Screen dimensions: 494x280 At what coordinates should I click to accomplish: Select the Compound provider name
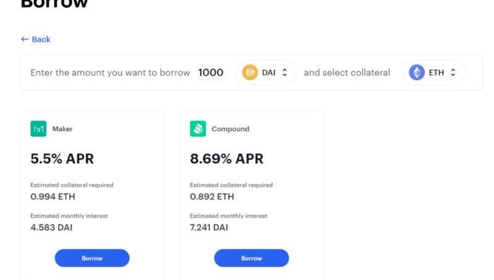click(230, 129)
